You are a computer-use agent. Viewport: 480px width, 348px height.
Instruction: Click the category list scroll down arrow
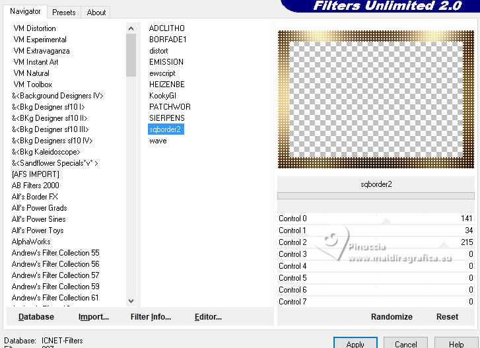click(131, 301)
